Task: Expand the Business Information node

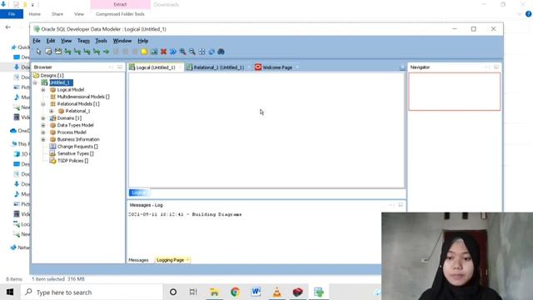Action: (43, 139)
